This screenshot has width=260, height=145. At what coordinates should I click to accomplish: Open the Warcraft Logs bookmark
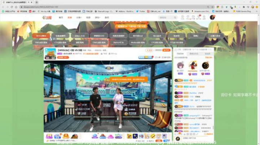(104, 11)
